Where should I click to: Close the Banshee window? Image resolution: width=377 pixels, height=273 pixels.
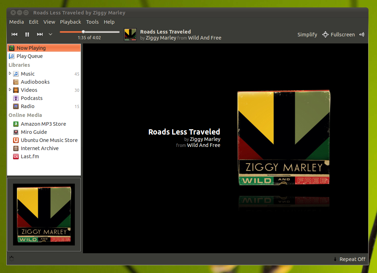[13, 12]
